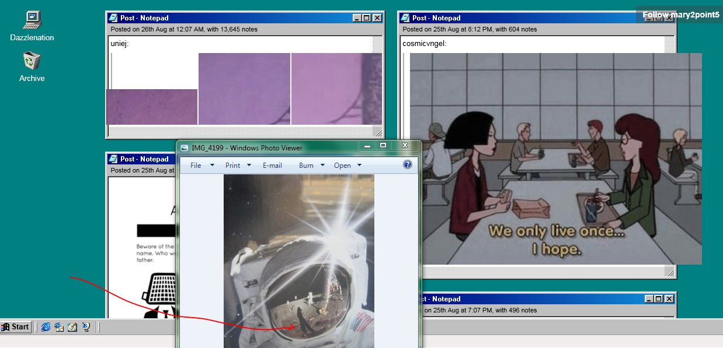The width and height of the screenshot is (723, 348).
Task: Click the IMG_4199 - Windows Photo Viewer title
Action: pyautogui.click(x=247, y=148)
